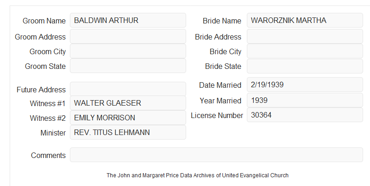
Task: Click the wide Comments field
Action: [216, 155]
